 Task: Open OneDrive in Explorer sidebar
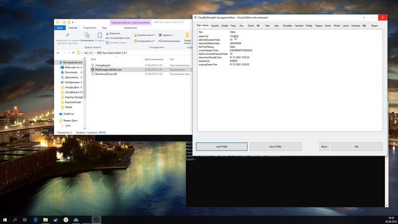(x=67, y=114)
